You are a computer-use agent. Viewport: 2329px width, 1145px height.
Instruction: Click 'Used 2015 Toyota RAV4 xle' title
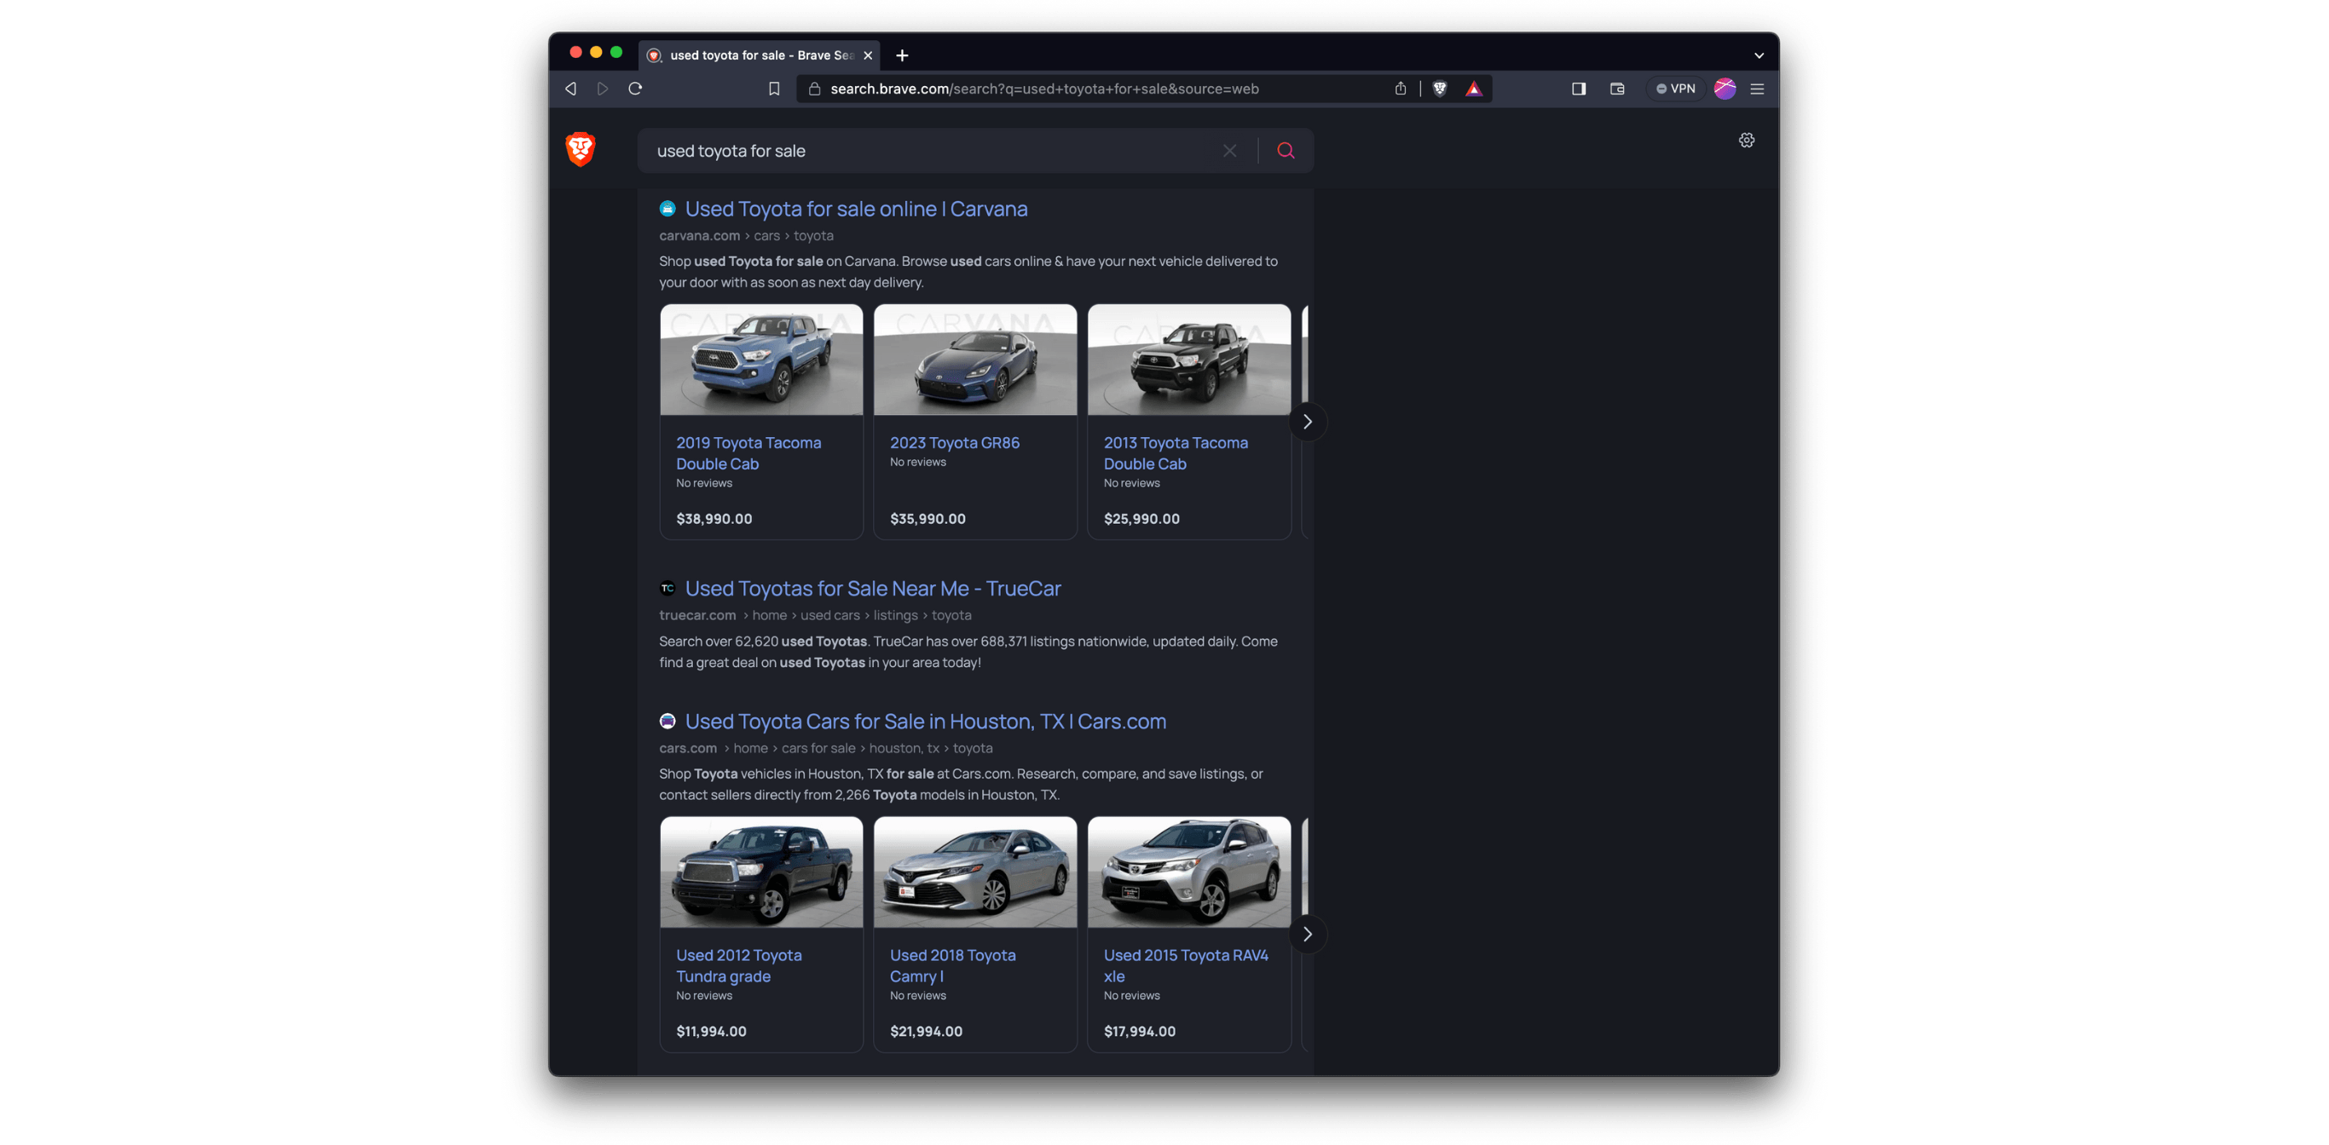coord(1185,966)
